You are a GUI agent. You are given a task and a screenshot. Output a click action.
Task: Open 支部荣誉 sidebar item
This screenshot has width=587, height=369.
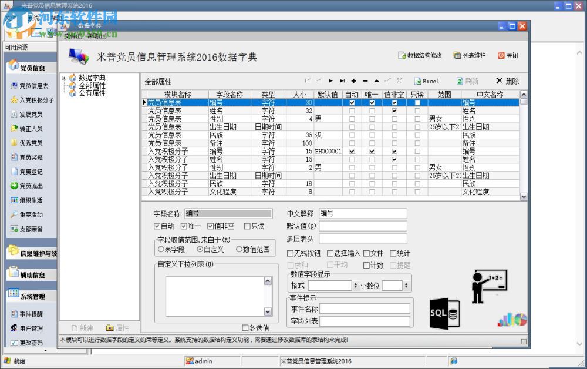tap(26, 229)
